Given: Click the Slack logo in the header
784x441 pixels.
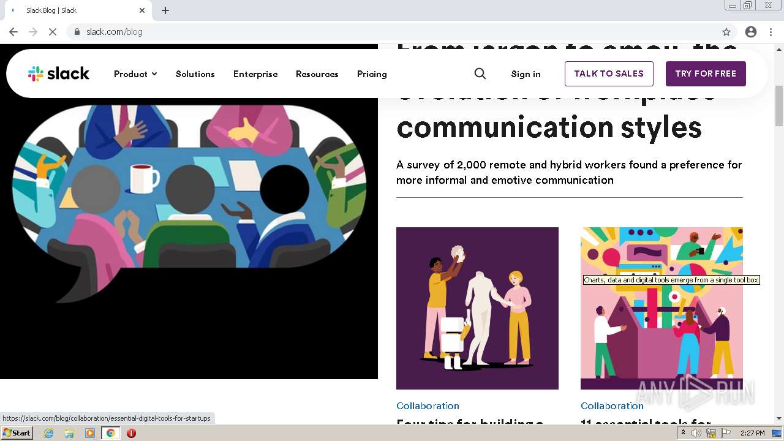Looking at the screenshot, I should (x=59, y=73).
